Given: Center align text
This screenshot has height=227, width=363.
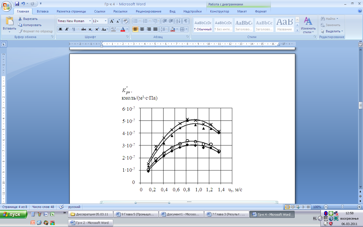Looking at the screenshot, I should 142,29.
